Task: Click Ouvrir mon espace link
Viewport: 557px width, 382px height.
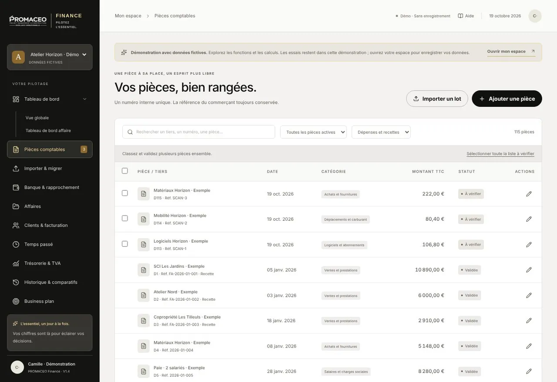Action: click(x=511, y=51)
